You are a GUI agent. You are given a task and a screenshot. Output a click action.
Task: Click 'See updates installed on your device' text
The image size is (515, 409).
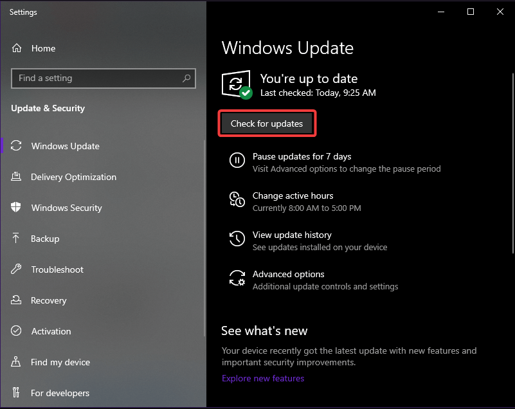pos(320,247)
